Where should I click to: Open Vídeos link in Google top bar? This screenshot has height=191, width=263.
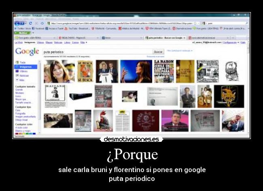tap(40, 43)
